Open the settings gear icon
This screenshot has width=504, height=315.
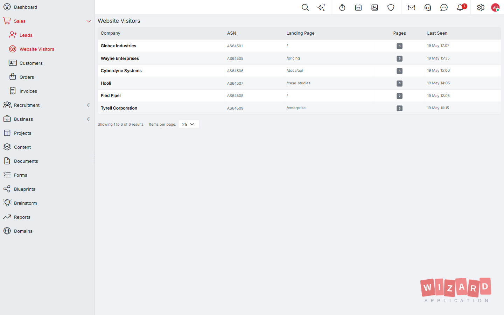481,7
